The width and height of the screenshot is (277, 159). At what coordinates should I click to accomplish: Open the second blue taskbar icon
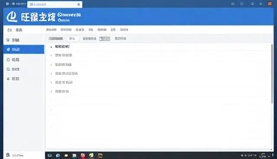(58, 155)
